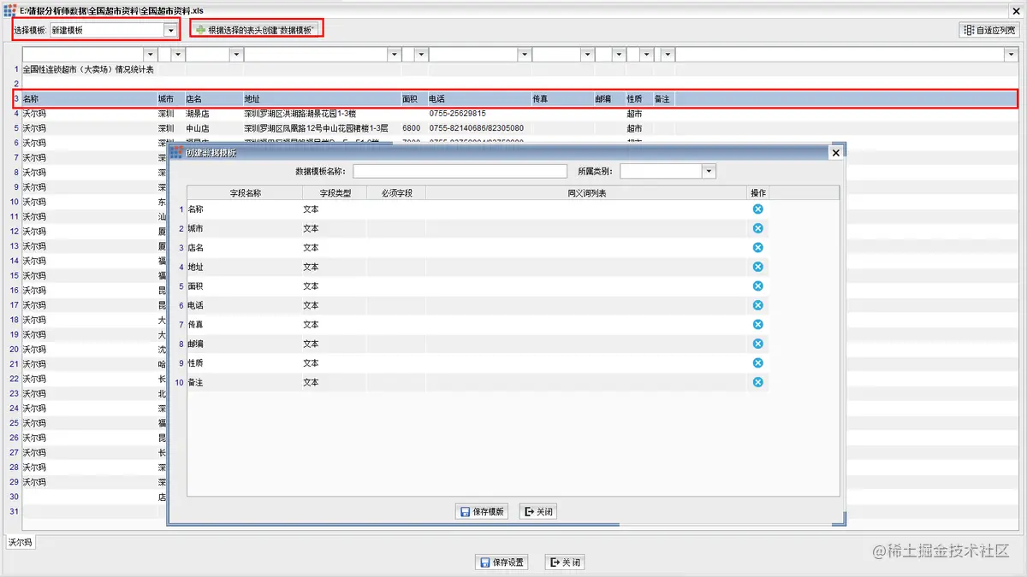Click phone cell 0755-82140686/82305080
The height and width of the screenshot is (577, 1027).
(478, 128)
